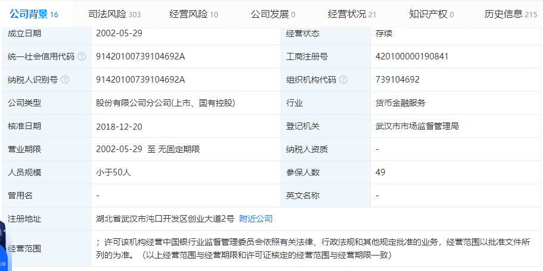Click the 公司类型 value 股份有限公司分公司

(165, 103)
